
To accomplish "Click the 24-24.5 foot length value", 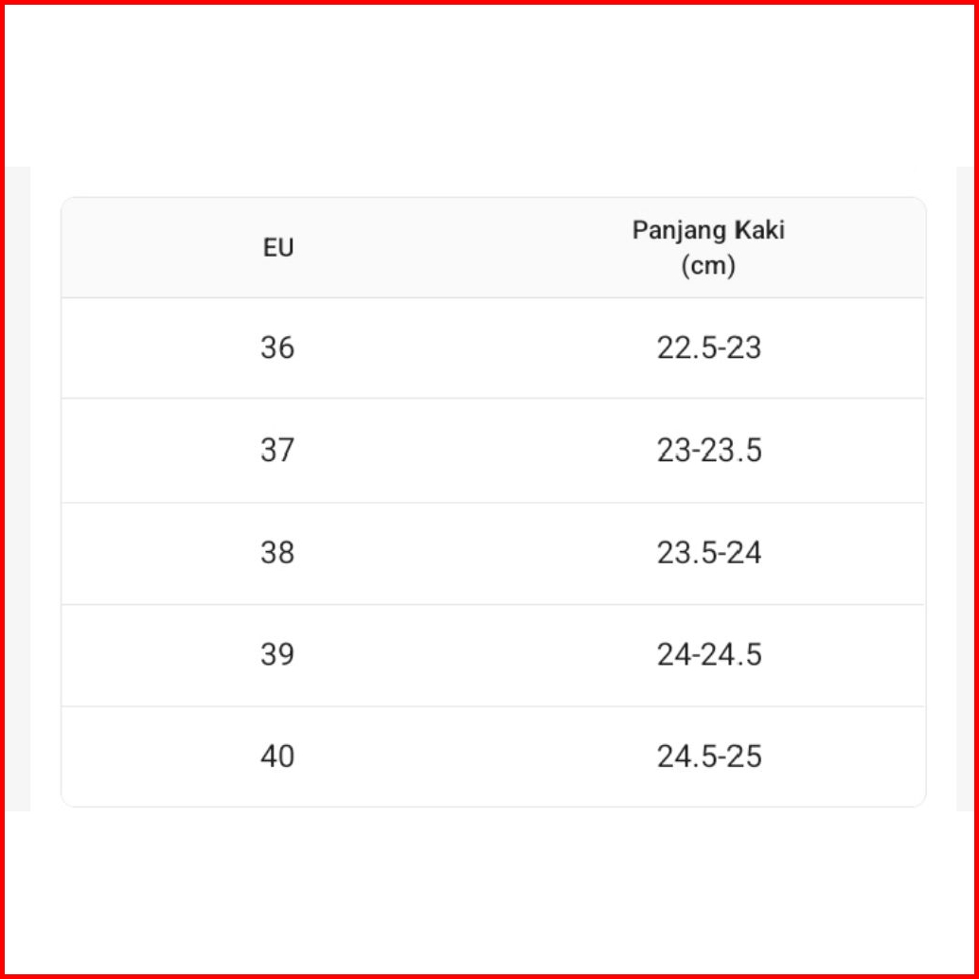I will [x=709, y=655].
